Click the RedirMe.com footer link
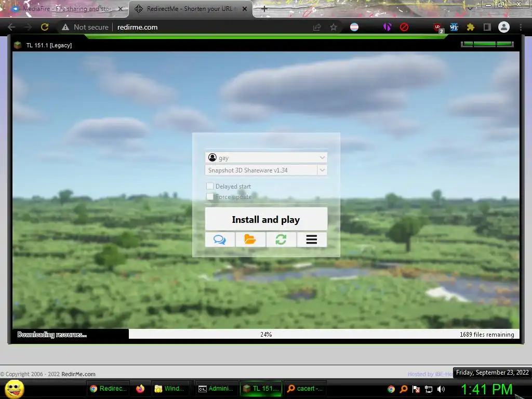Viewport: 532px width, 399px height. point(78,374)
